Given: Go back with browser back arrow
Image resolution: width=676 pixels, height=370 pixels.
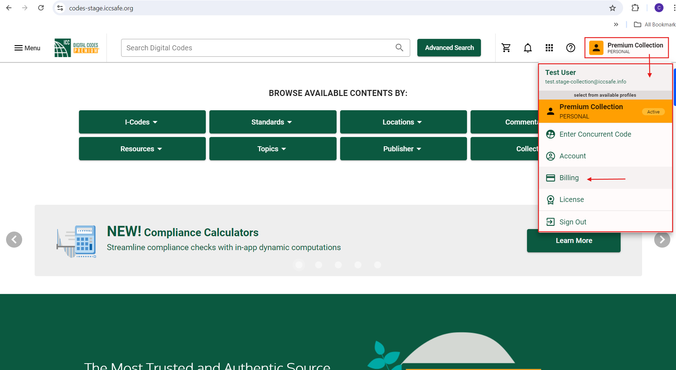Looking at the screenshot, I should [x=9, y=8].
